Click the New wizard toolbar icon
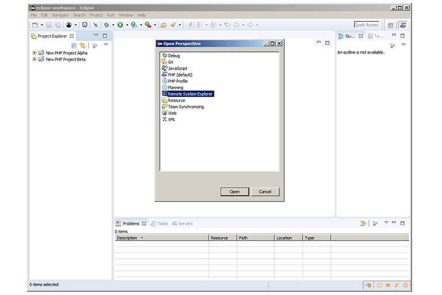 [x=35, y=25]
